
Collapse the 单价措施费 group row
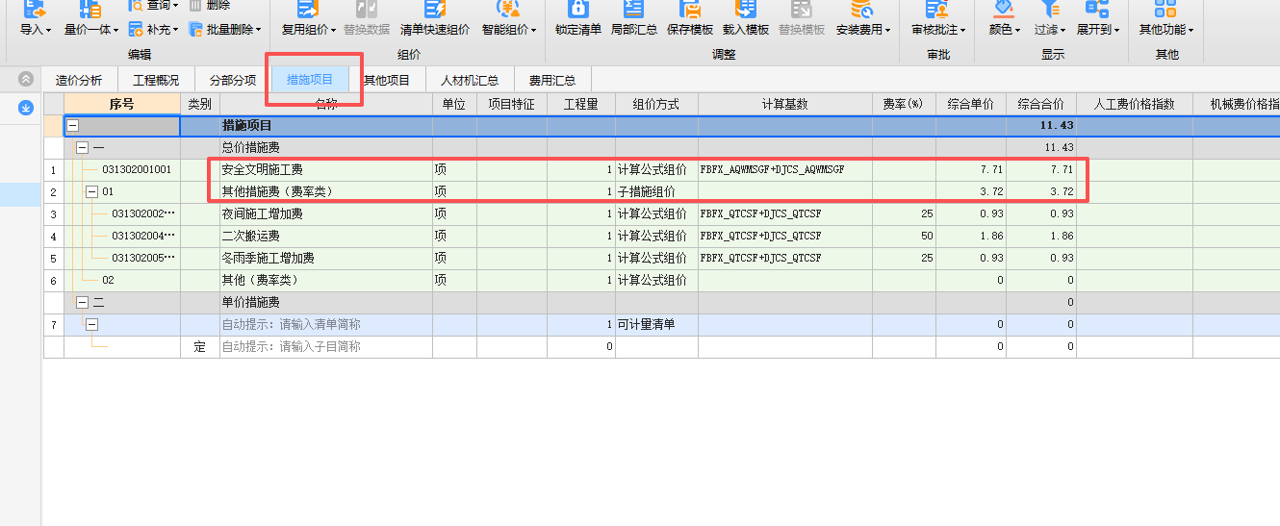click(x=82, y=302)
